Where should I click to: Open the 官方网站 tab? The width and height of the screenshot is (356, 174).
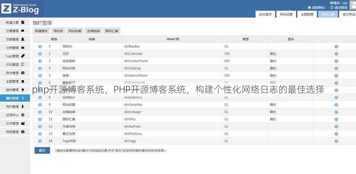(x=348, y=14)
